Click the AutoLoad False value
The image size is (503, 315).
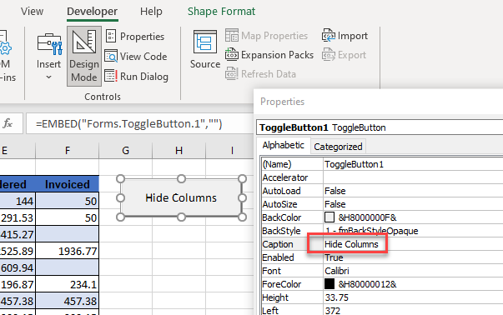click(334, 191)
